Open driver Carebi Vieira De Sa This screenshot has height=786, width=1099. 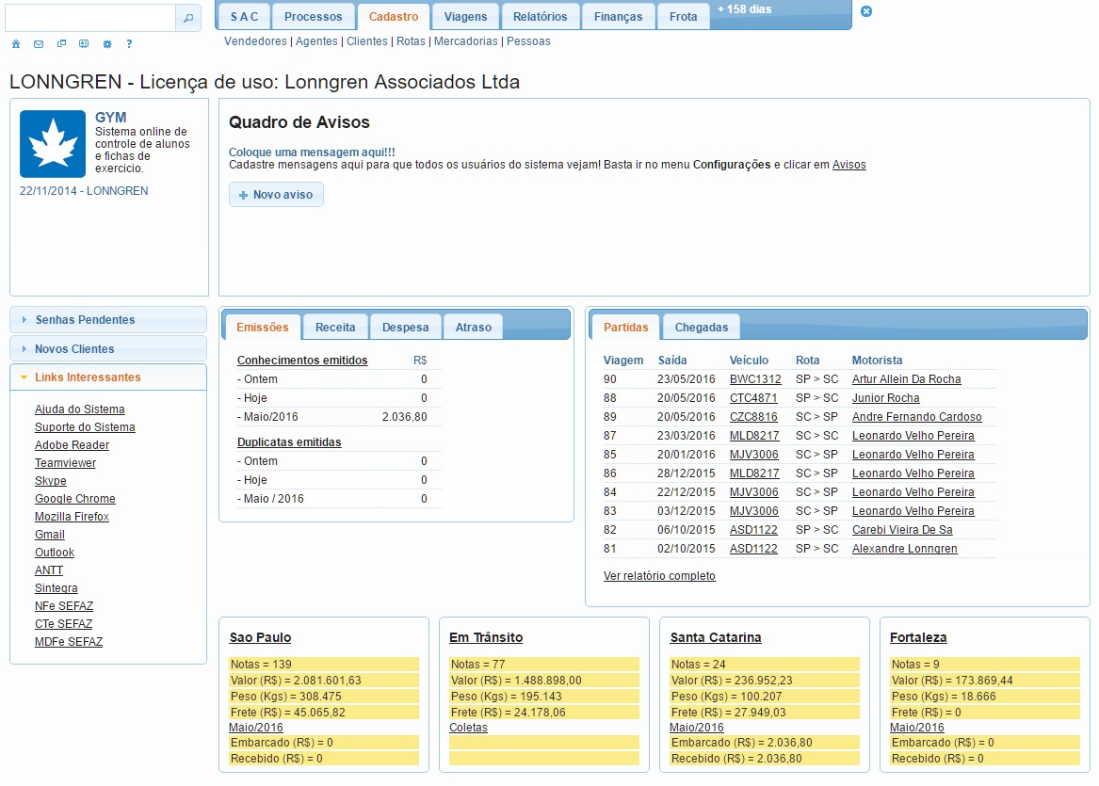902,530
